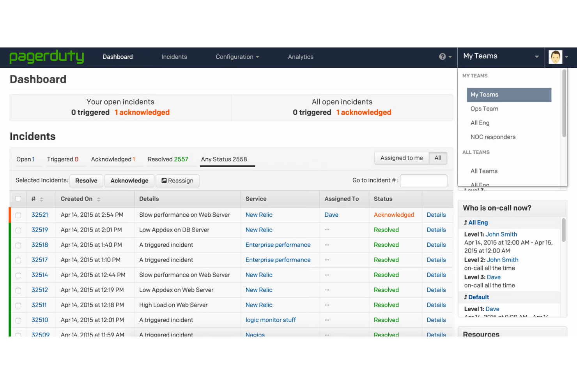577x384 pixels.
Task: Click the user avatar picture
Action: click(555, 57)
